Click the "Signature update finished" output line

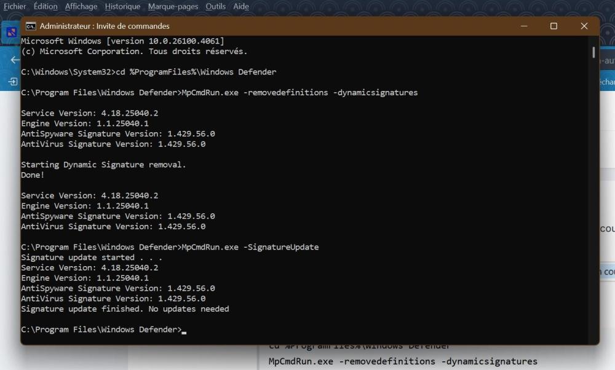pyautogui.click(x=125, y=309)
